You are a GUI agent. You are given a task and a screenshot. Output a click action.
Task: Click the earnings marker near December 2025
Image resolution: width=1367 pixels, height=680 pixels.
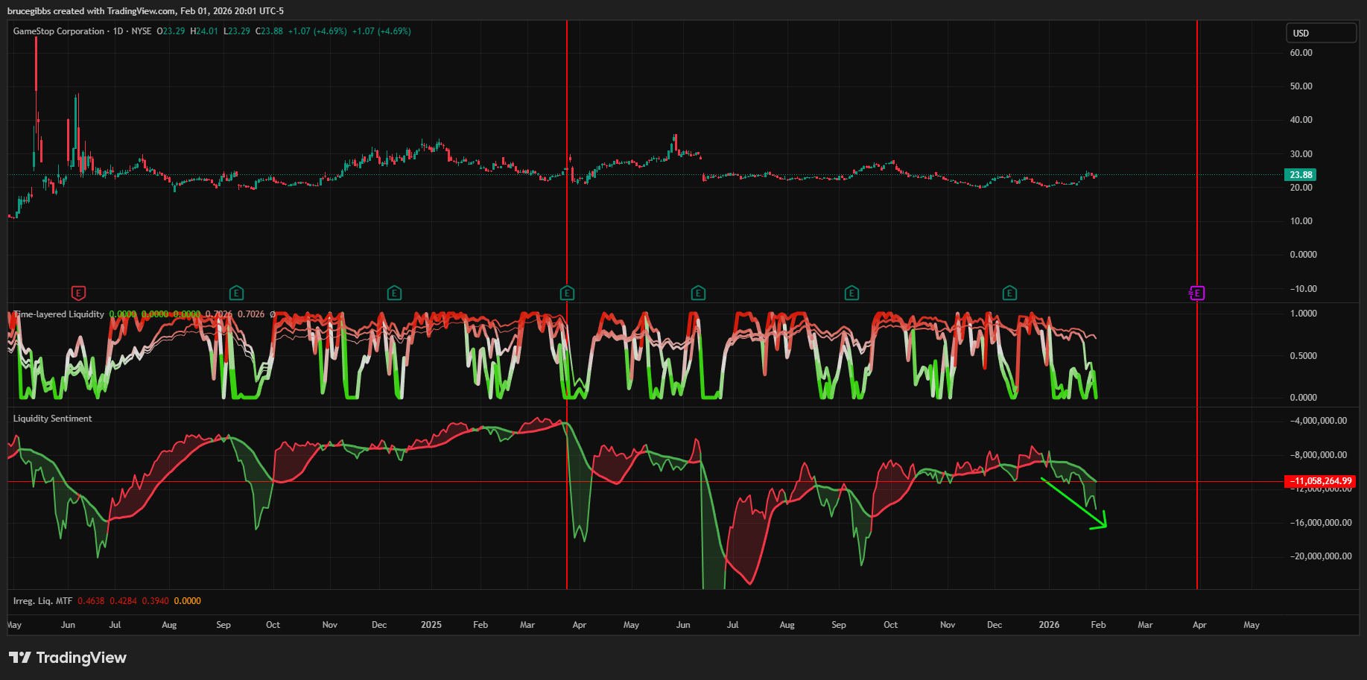(1009, 293)
